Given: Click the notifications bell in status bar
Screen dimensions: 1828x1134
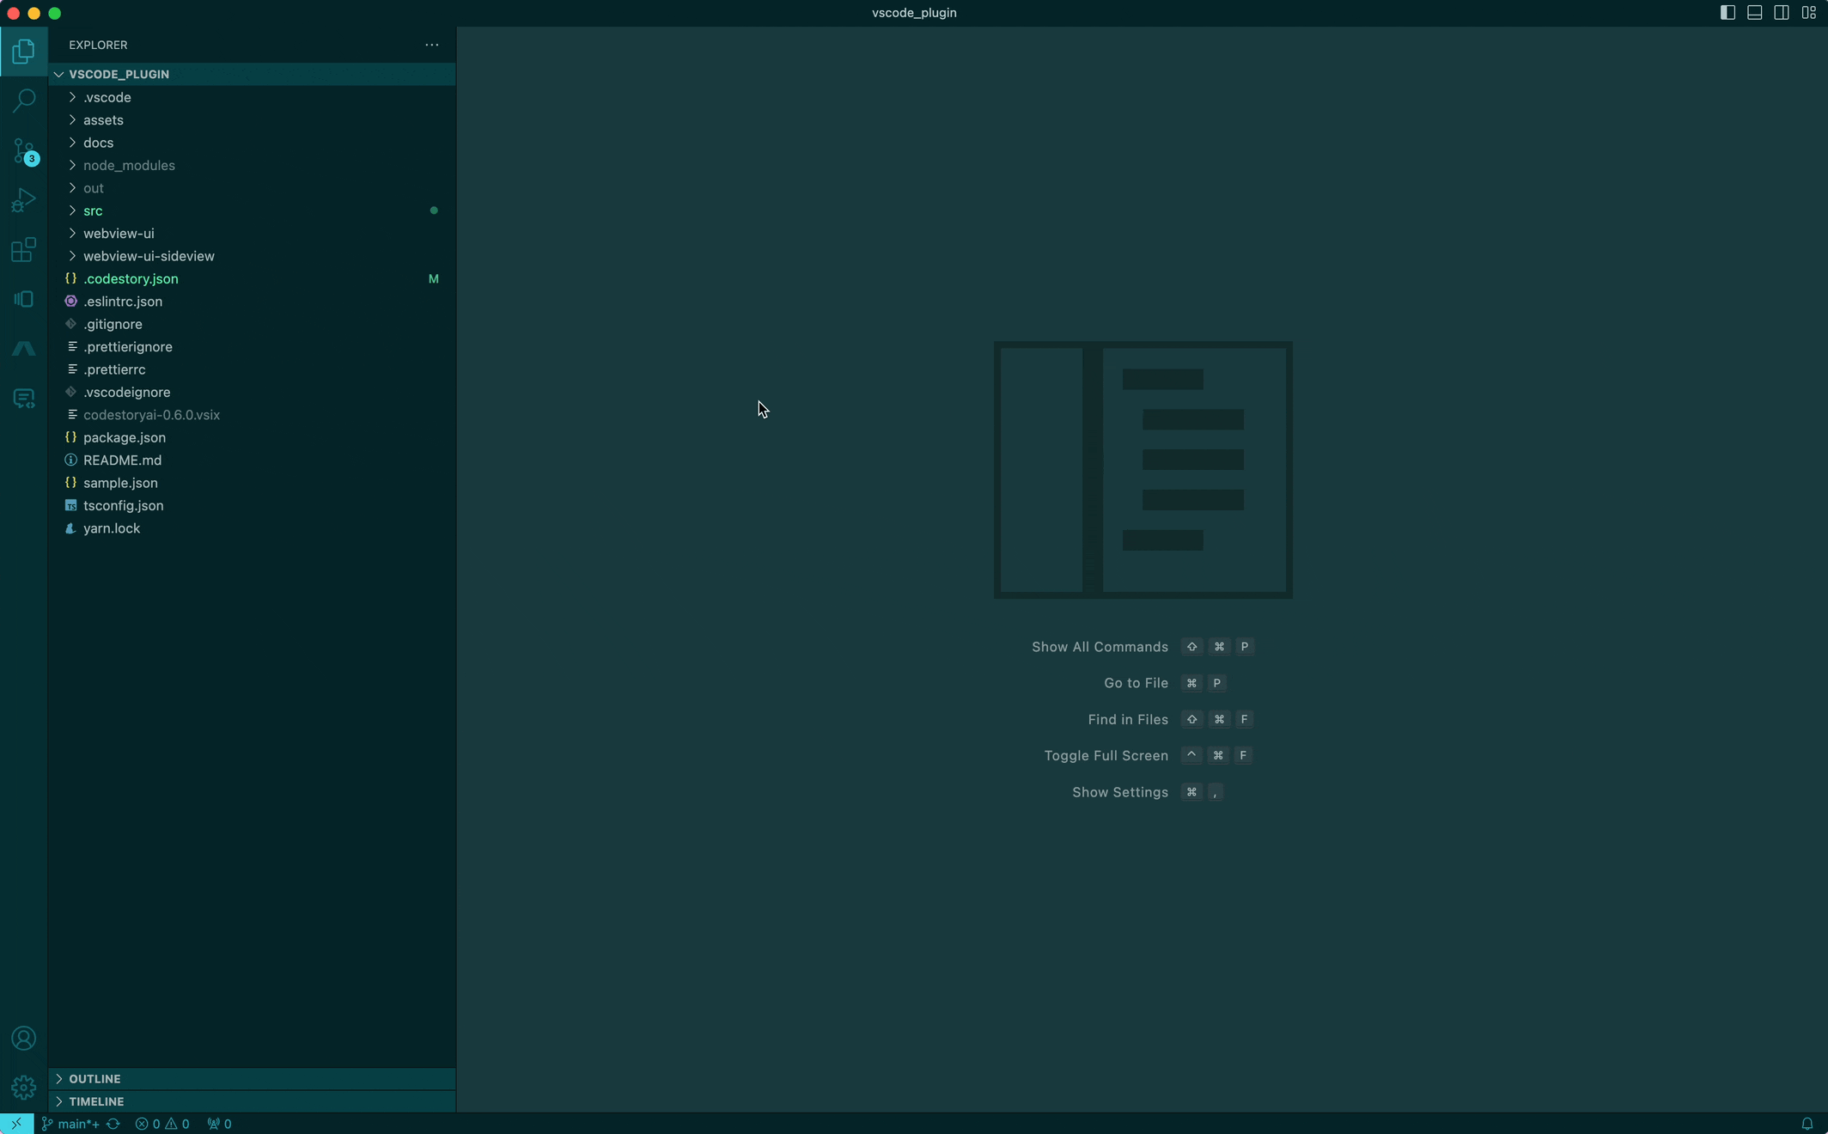Looking at the screenshot, I should tap(1807, 1124).
